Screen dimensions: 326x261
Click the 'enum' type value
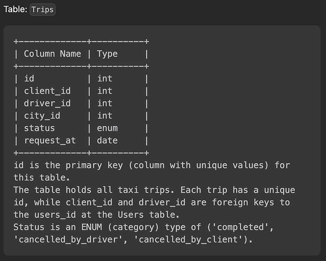click(107, 128)
